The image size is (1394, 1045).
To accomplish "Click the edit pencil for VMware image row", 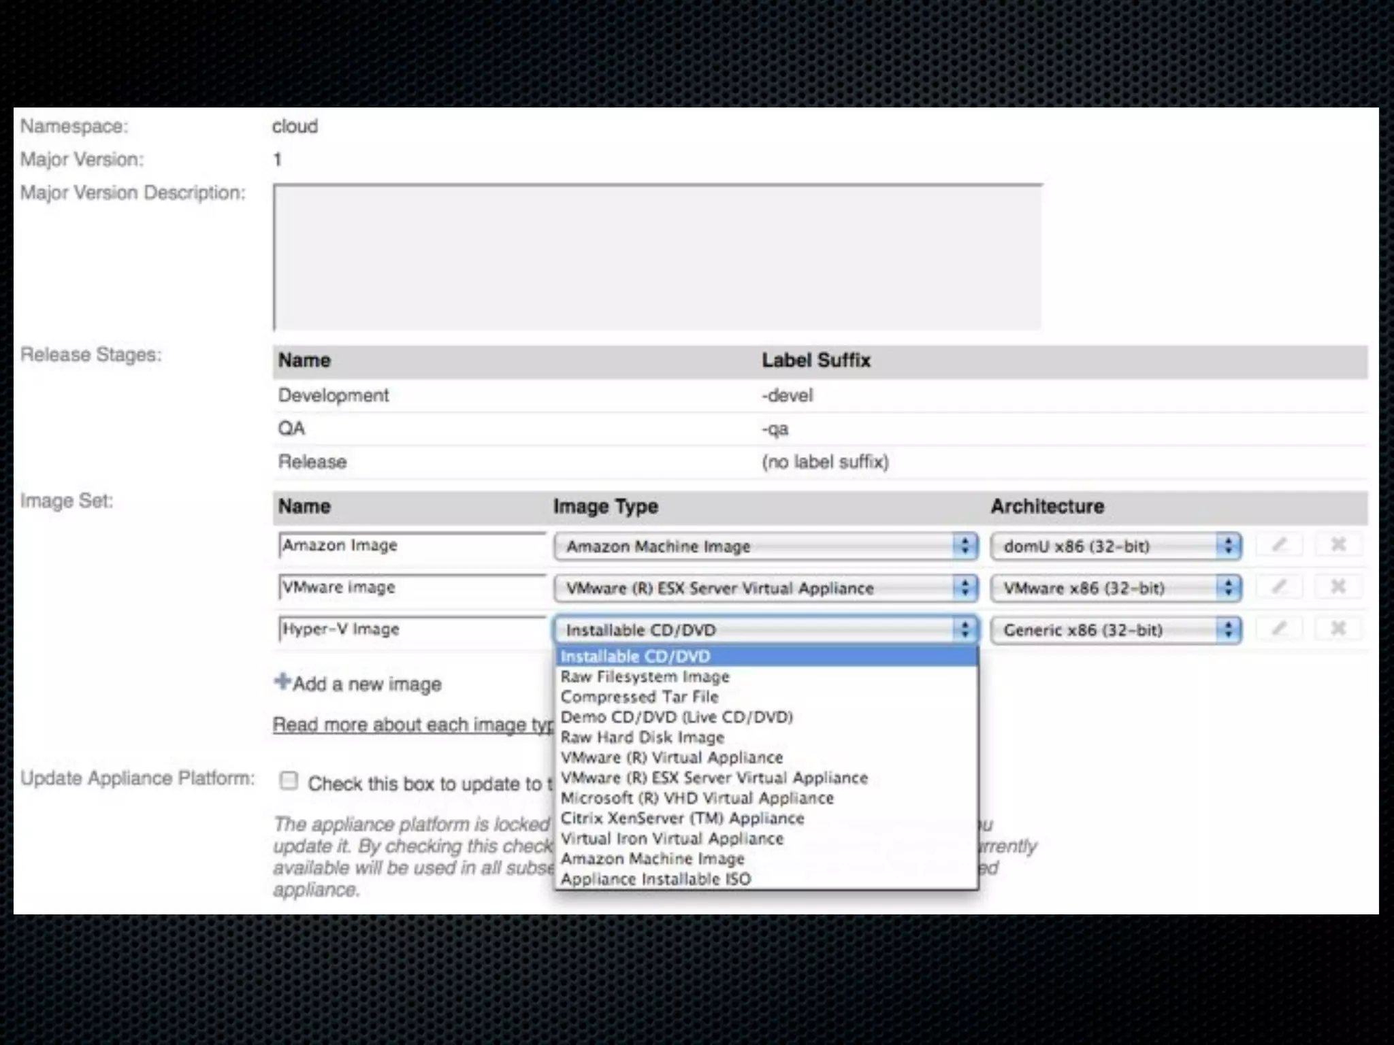I will point(1280,586).
